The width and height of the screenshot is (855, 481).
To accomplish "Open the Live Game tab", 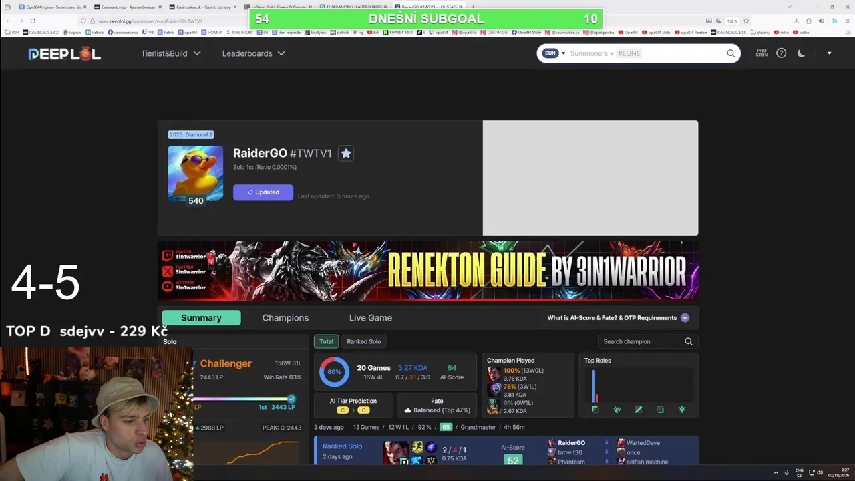I will click(371, 318).
